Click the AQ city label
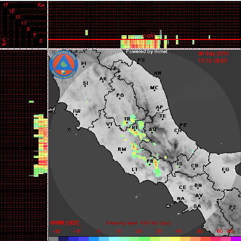This screenshot has width=241, height=241. [x=152, y=129]
